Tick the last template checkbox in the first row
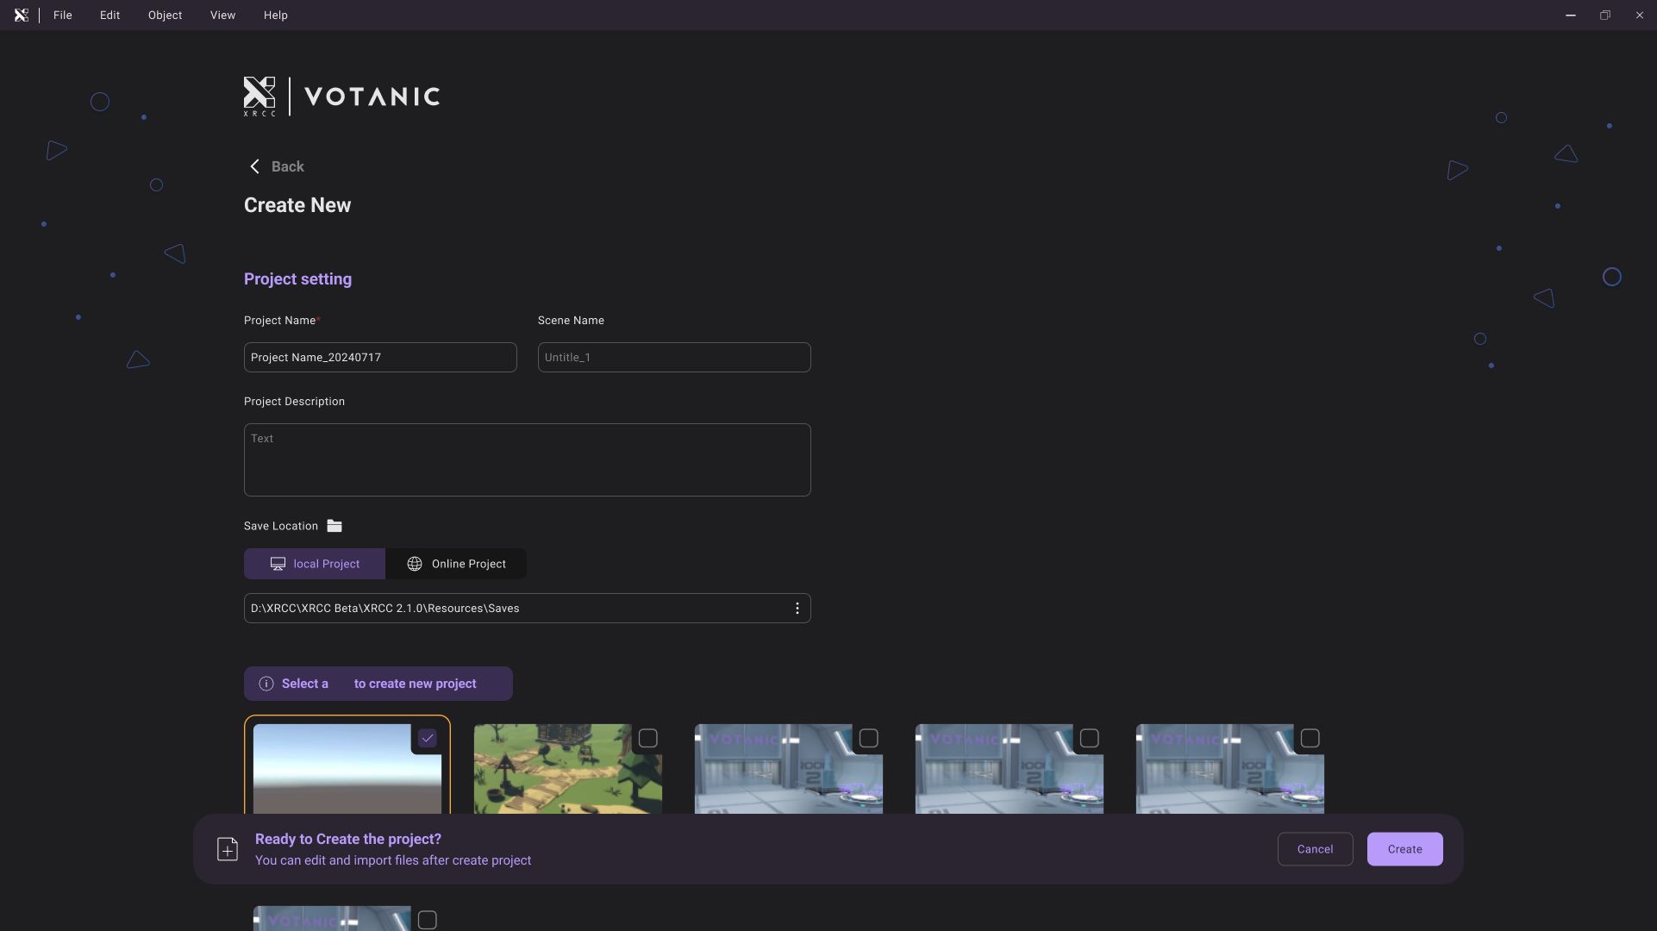 [1310, 739]
